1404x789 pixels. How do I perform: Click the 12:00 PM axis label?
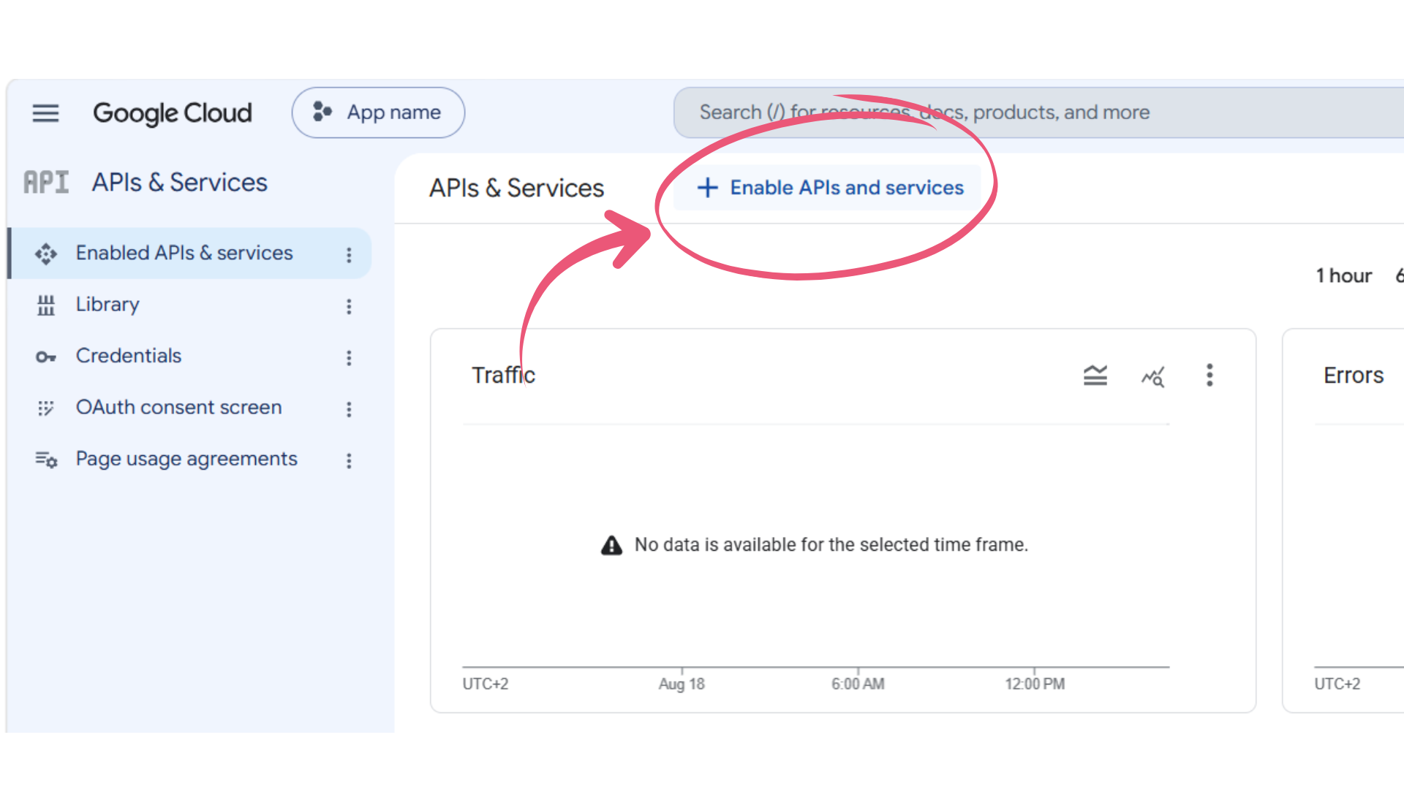point(1035,685)
